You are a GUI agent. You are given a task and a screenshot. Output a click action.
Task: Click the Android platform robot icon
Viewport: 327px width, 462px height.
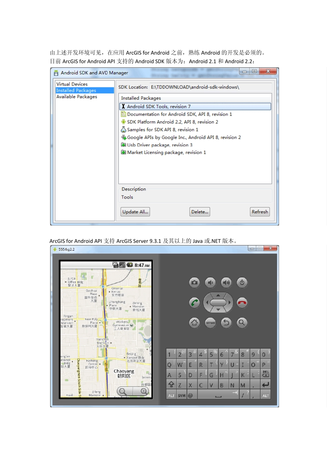point(123,122)
